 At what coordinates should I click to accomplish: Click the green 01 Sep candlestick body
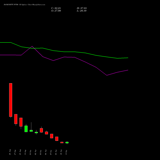coord(31,131)
